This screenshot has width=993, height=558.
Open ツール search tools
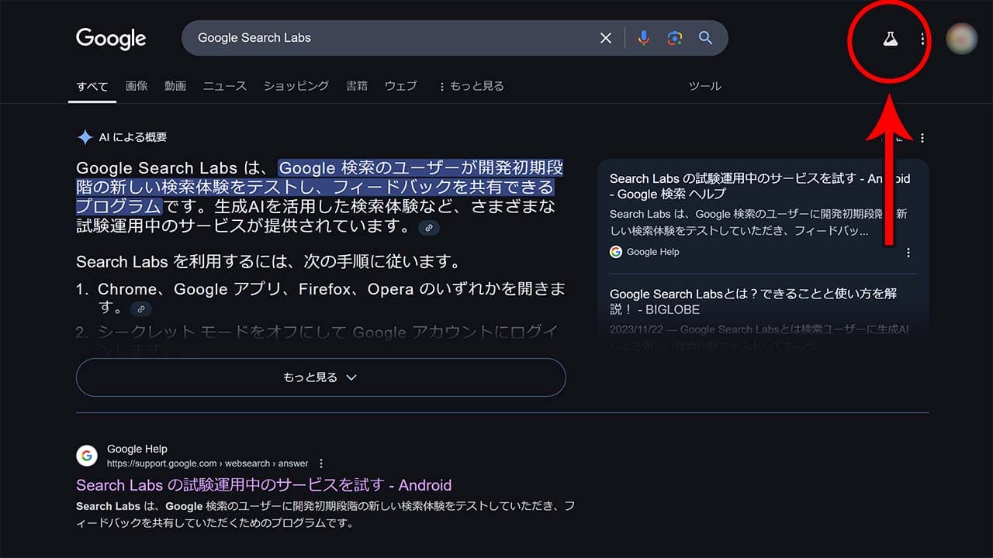click(x=705, y=86)
